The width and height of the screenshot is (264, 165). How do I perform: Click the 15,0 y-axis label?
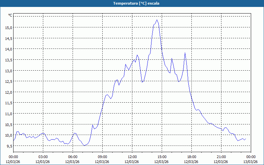(x=8, y=27)
